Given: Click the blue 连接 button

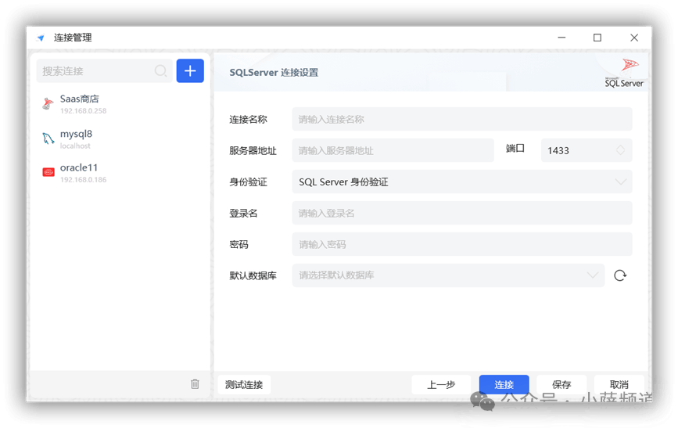Looking at the screenshot, I should 504,384.
